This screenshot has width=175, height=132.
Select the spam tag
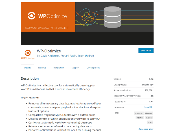click(x=150, y=122)
